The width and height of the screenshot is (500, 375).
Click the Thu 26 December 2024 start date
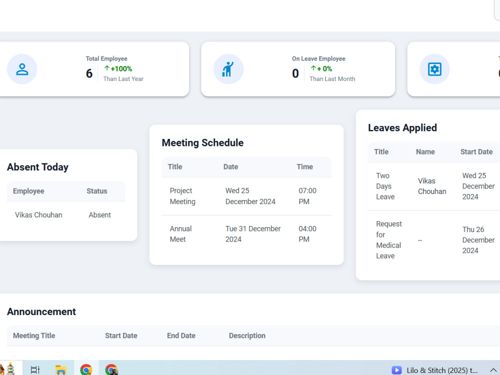[478, 240]
